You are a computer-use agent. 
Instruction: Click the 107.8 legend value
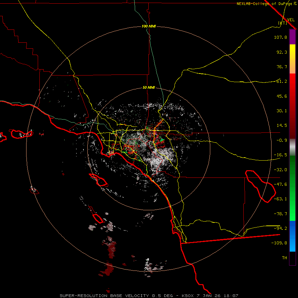pyautogui.click(x=280, y=37)
